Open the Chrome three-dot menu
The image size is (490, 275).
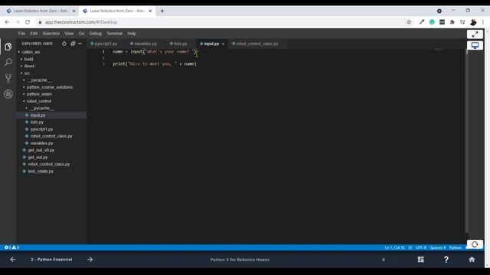[x=483, y=22]
